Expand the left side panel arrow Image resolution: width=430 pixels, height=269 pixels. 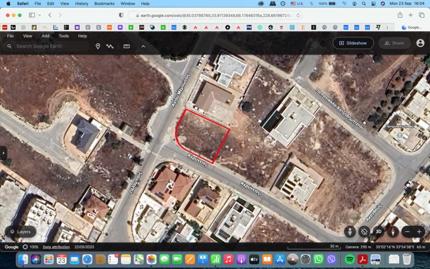click(4, 153)
